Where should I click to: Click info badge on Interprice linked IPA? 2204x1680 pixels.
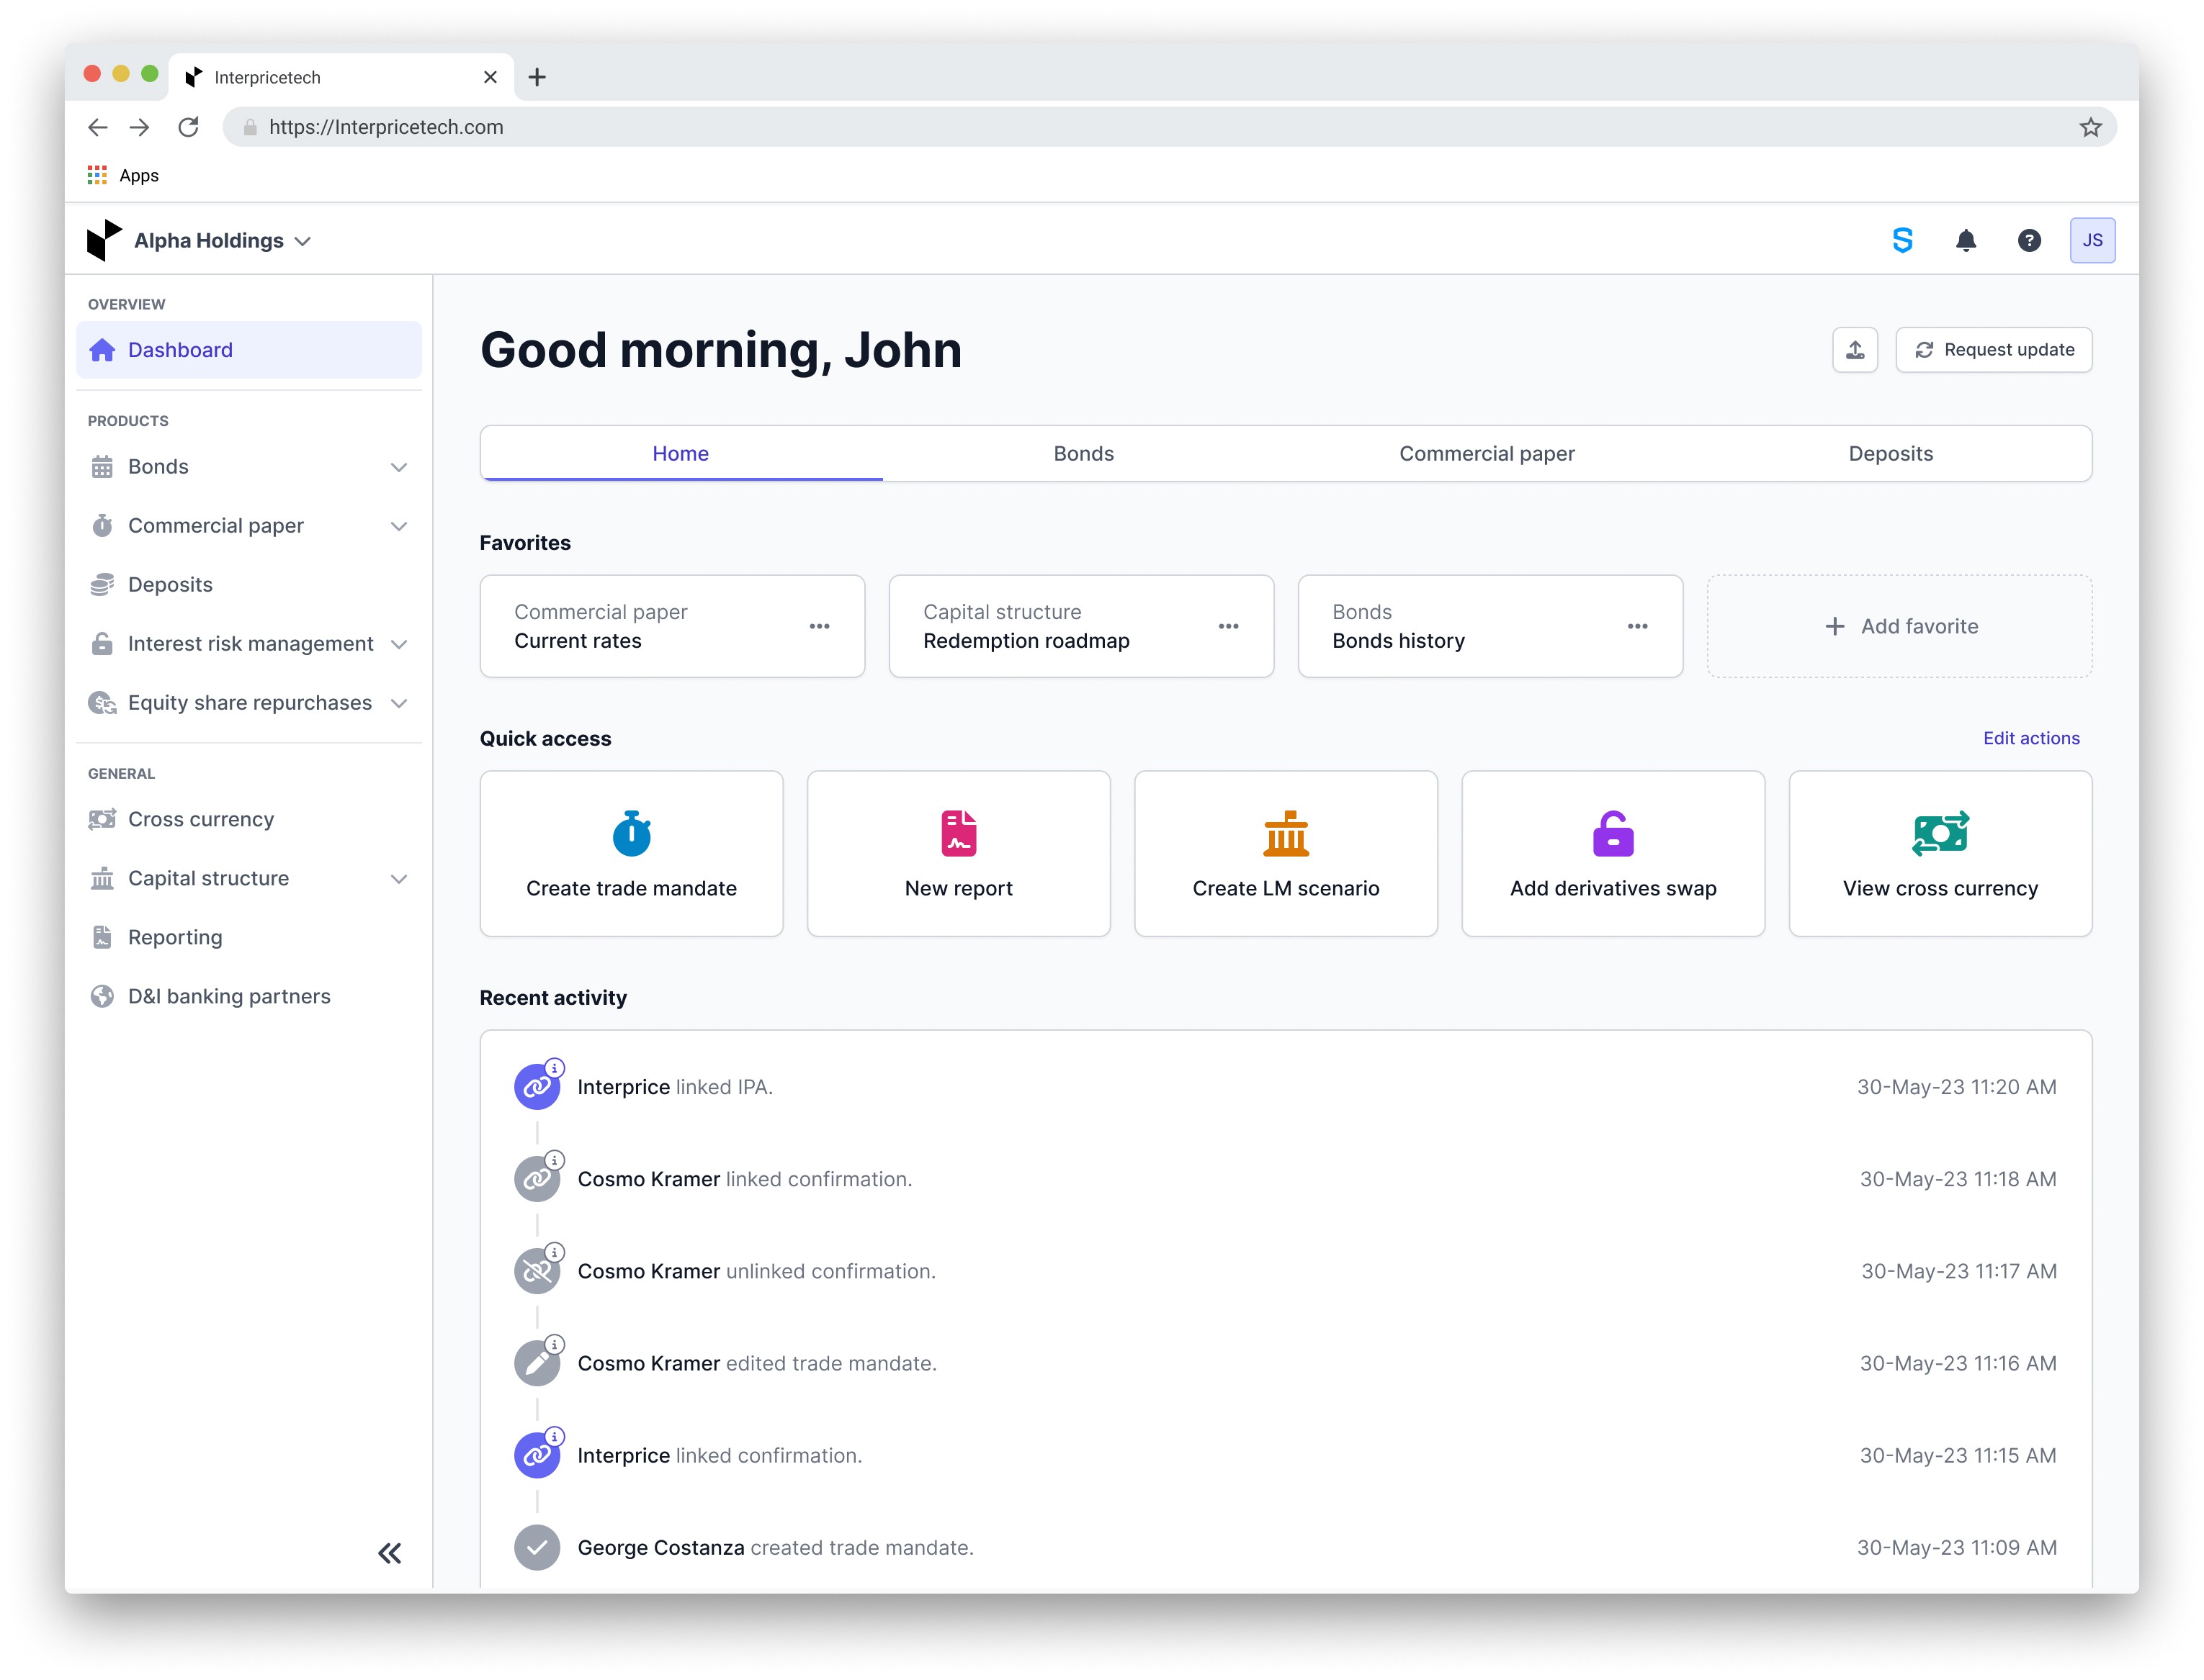click(555, 1068)
